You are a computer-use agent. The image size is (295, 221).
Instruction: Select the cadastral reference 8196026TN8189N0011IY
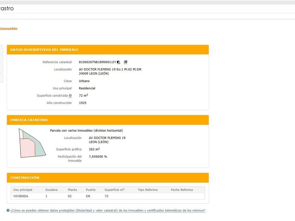pos(98,62)
